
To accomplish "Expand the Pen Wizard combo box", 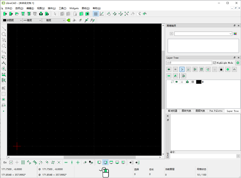I will [x=231, y=34].
